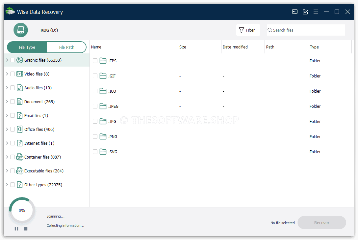Click the .PNG folder icon
Image resolution: width=358 pixels, height=240 pixels.
(x=103, y=136)
